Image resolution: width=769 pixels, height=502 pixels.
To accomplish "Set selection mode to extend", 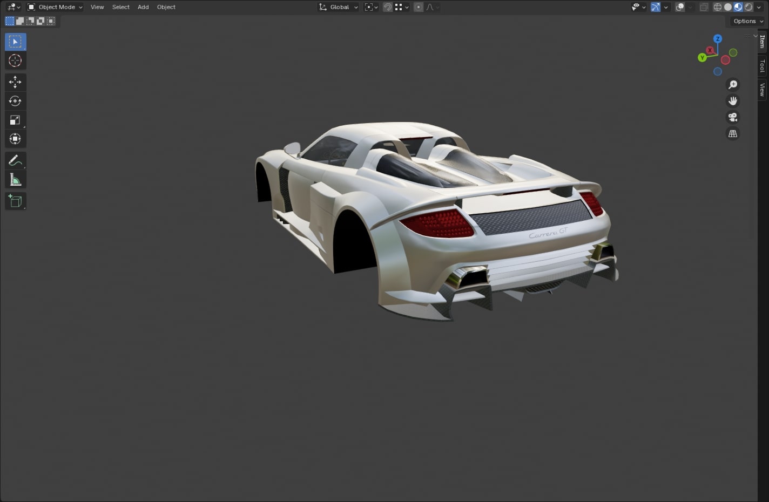I will [20, 21].
